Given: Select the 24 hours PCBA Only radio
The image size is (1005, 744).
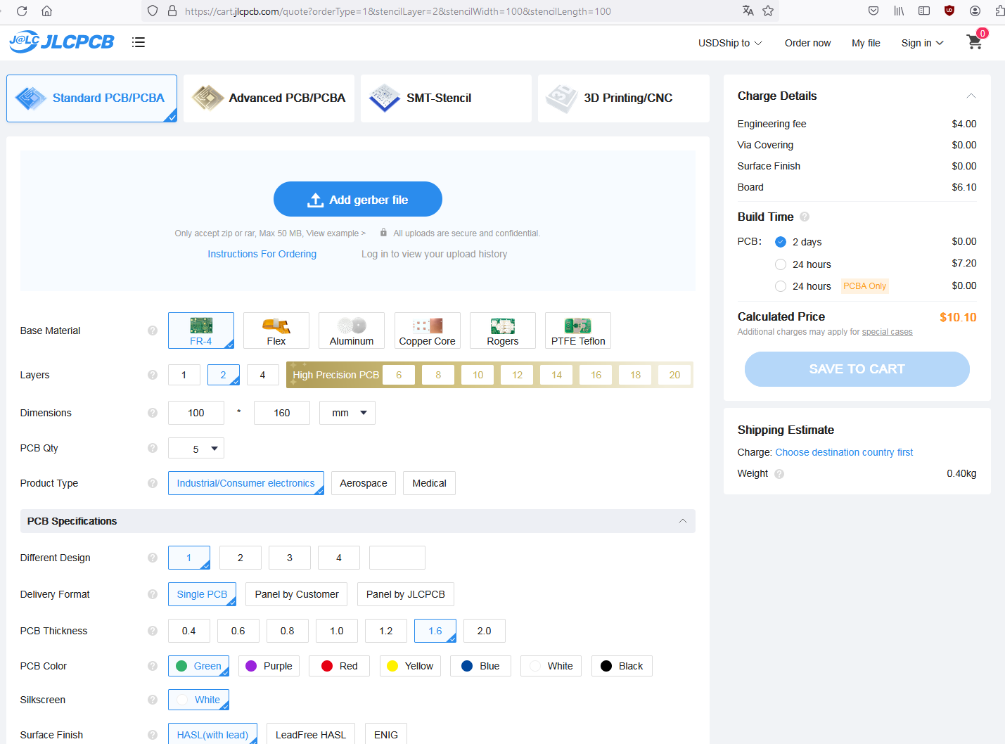Looking at the screenshot, I should 781,286.
